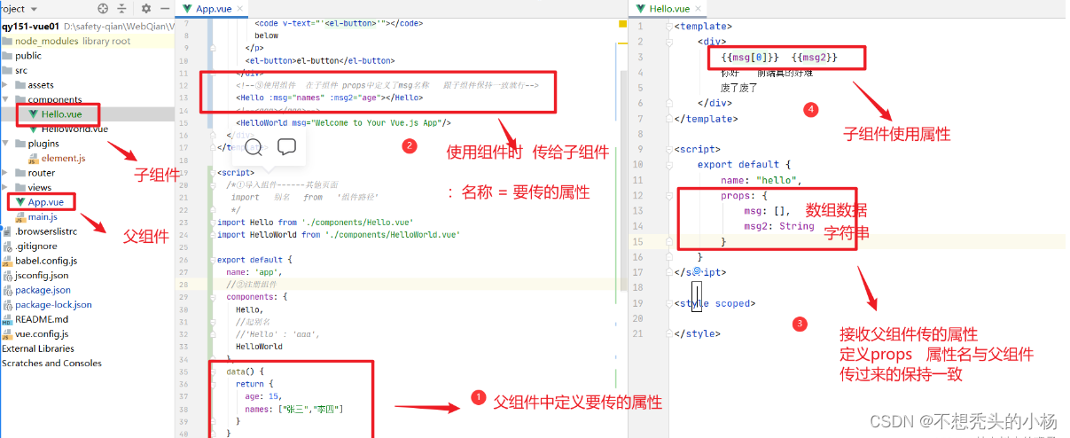Select the src folder

(x=21, y=70)
